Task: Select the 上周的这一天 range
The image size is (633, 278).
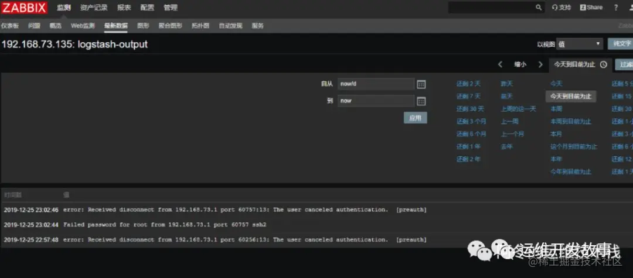Action: pos(518,109)
